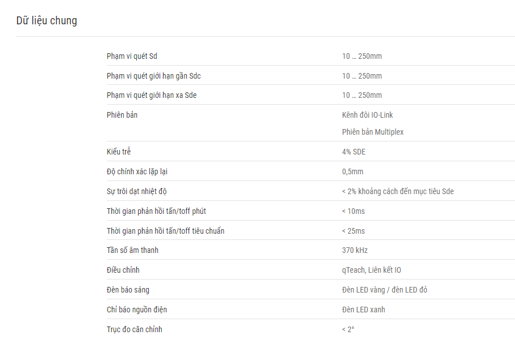The image size is (515, 348).
Task: Click the "Phiên bản Multiplex" value text
Action: click(x=372, y=132)
